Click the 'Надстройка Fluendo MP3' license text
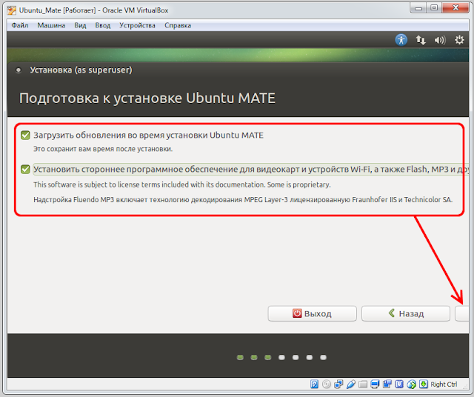The height and width of the screenshot is (397, 474). 243,200
